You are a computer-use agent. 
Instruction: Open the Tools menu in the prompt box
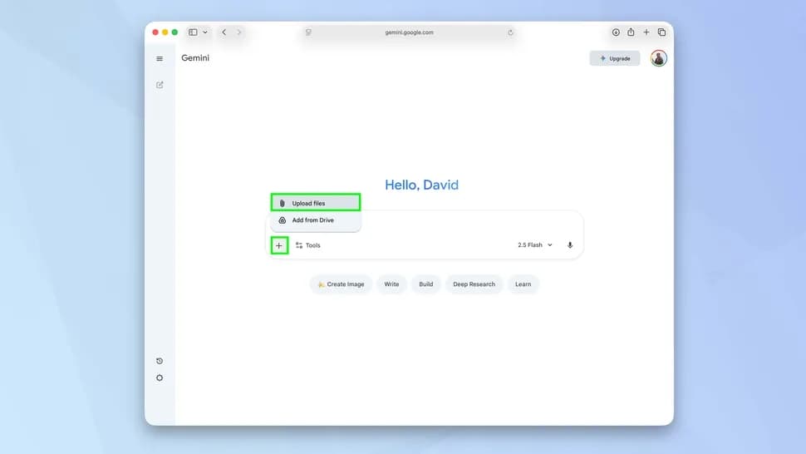point(308,246)
